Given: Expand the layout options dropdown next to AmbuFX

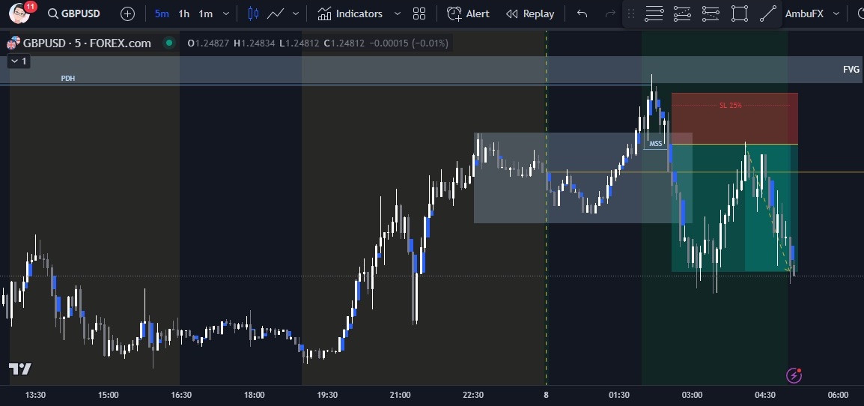Looking at the screenshot, I should click(x=836, y=13).
